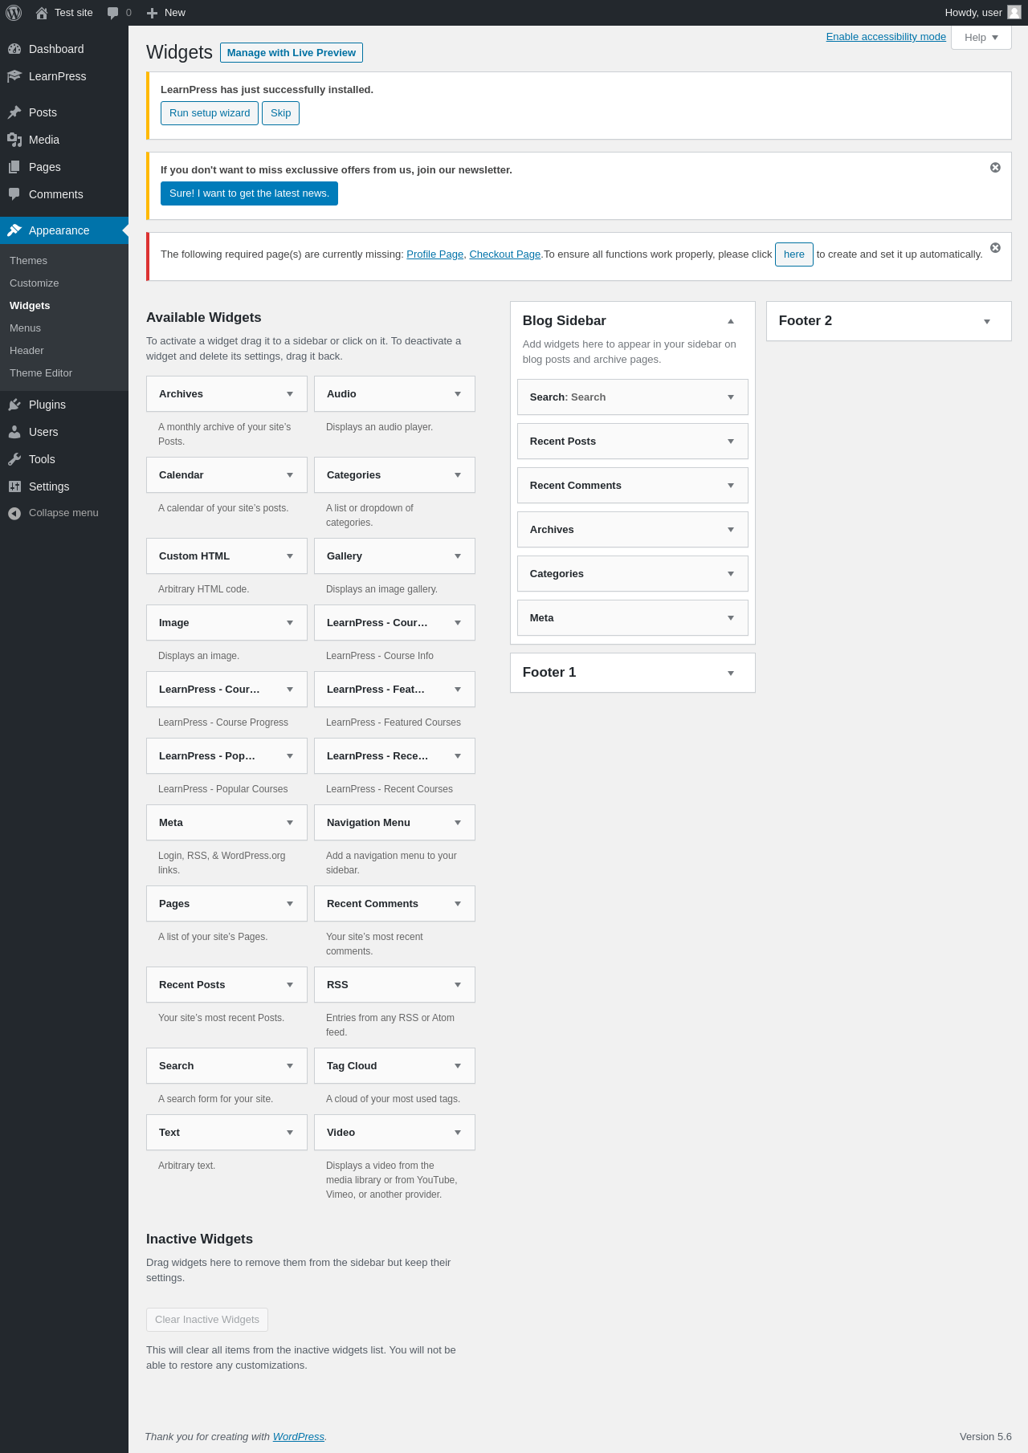Screen dimensions: 1028x1453
Task: Click the Media icon in sidebar
Action: click(x=14, y=140)
